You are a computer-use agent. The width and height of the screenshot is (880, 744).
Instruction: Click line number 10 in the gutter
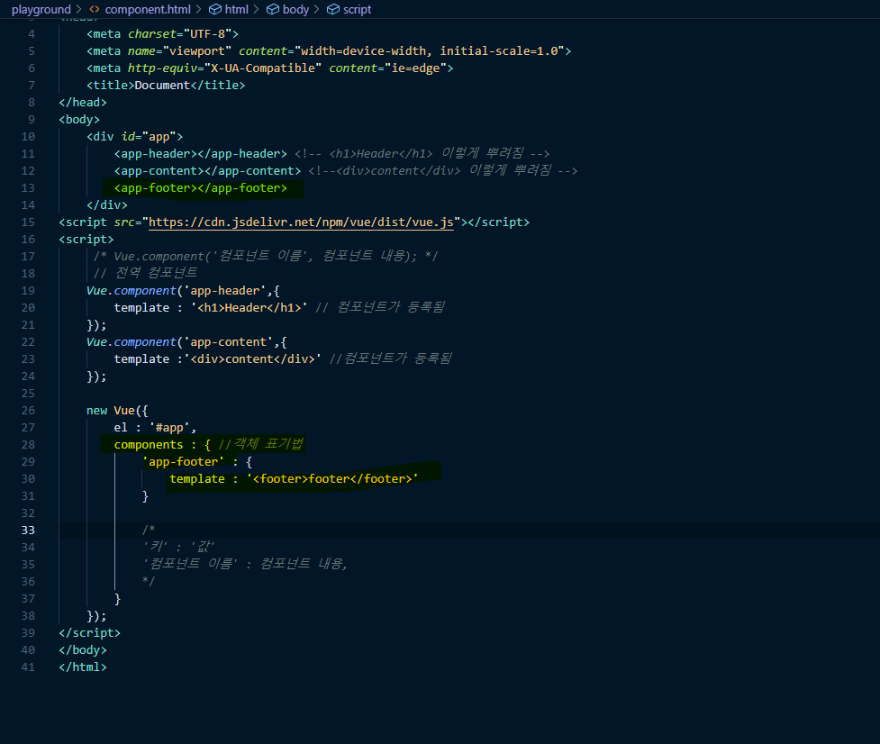pyautogui.click(x=28, y=137)
